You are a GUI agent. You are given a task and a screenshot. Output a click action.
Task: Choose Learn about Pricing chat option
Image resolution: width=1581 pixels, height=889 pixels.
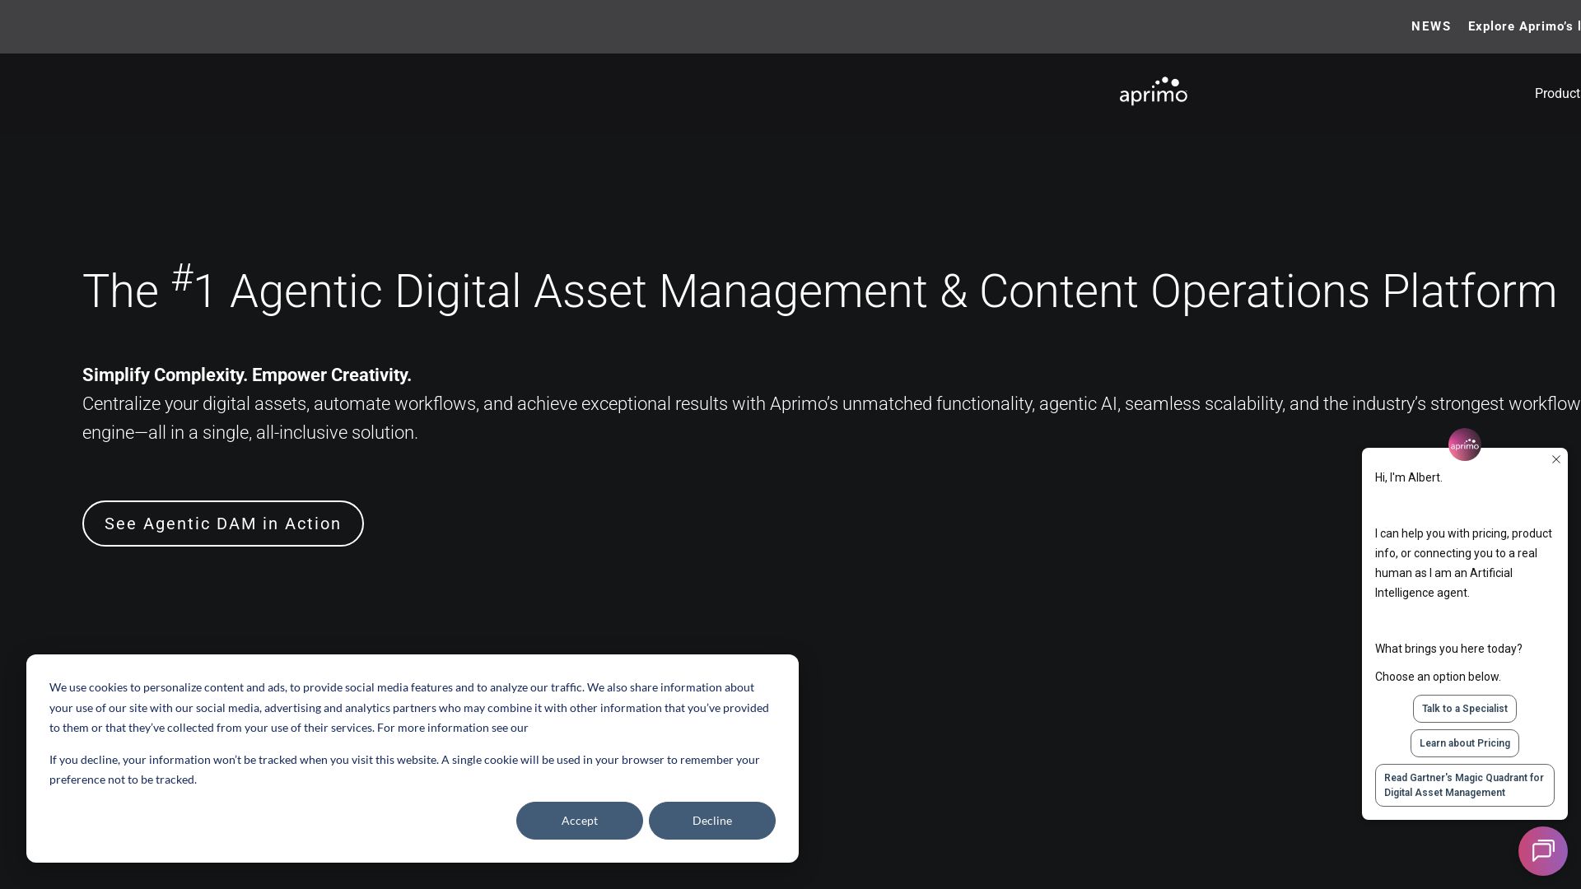(x=1464, y=743)
